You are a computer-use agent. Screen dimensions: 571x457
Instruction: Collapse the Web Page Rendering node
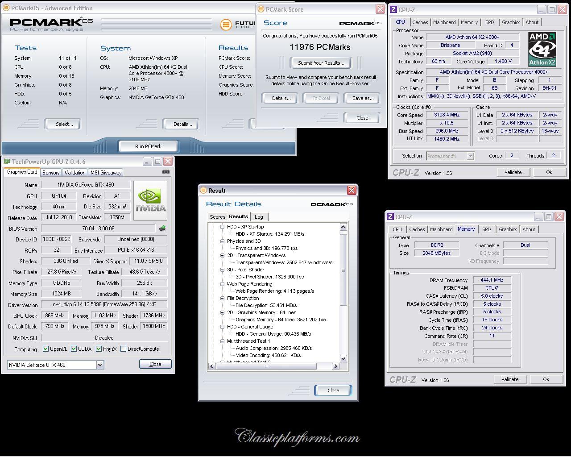point(222,284)
